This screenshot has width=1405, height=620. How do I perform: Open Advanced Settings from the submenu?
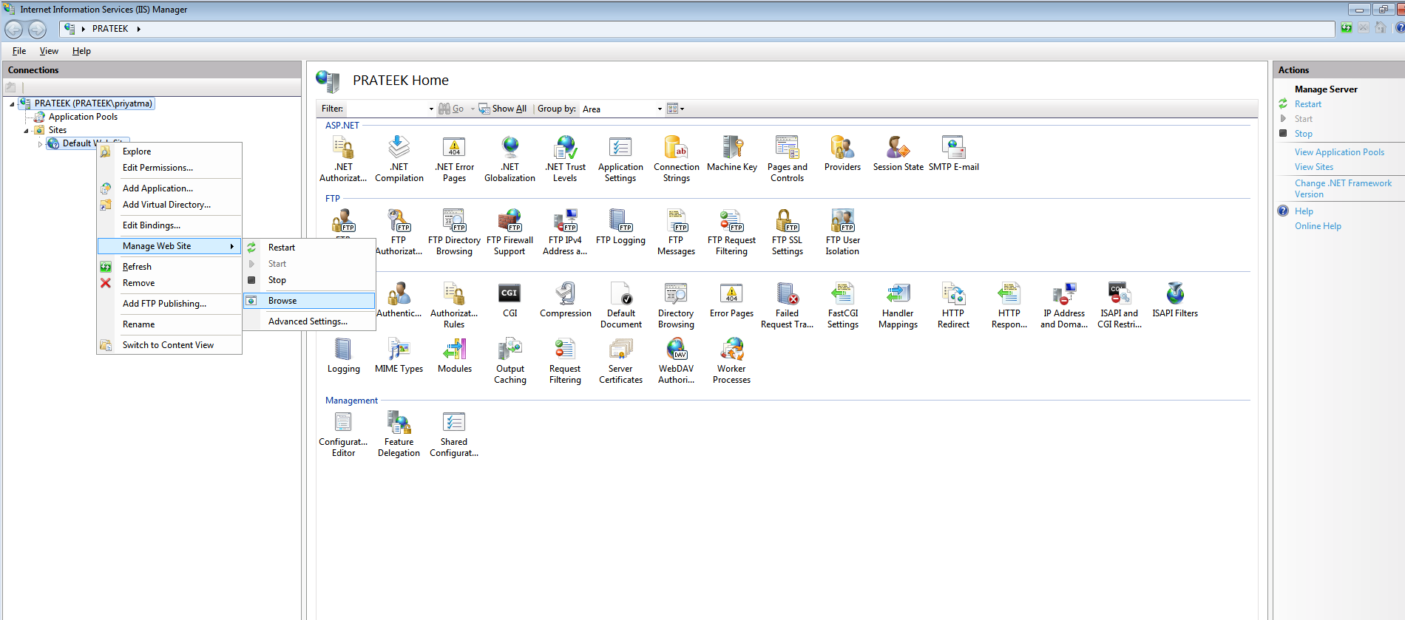pyautogui.click(x=309, y=321)
